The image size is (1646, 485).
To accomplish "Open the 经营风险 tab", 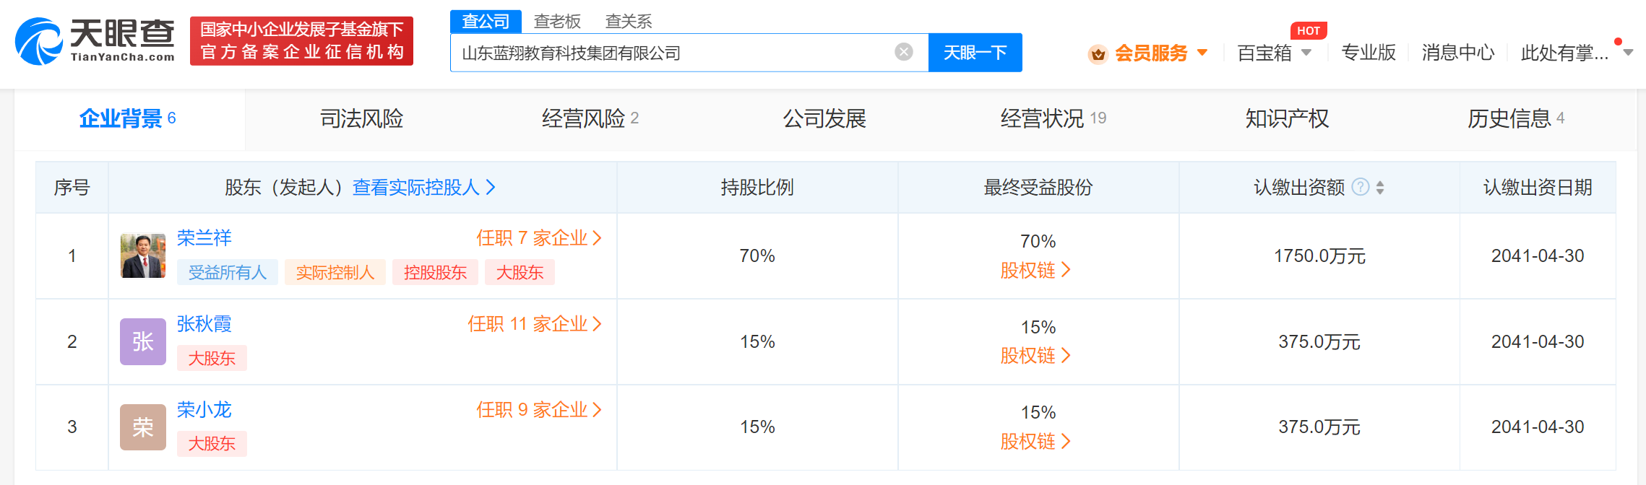I will point(590,118).
